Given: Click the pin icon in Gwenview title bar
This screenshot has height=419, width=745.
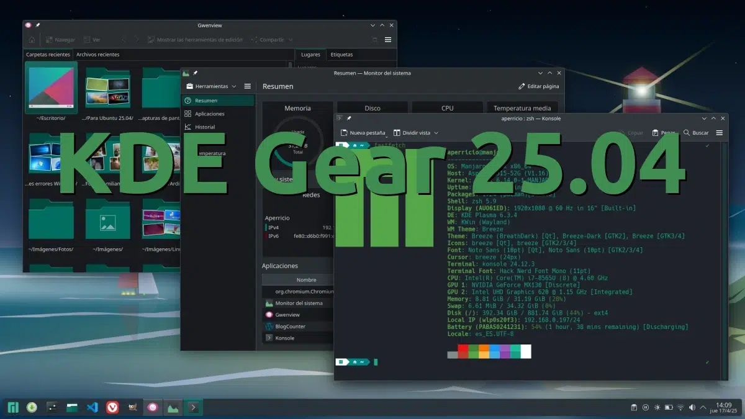Looking at the screenshot, I should (38, 25).
